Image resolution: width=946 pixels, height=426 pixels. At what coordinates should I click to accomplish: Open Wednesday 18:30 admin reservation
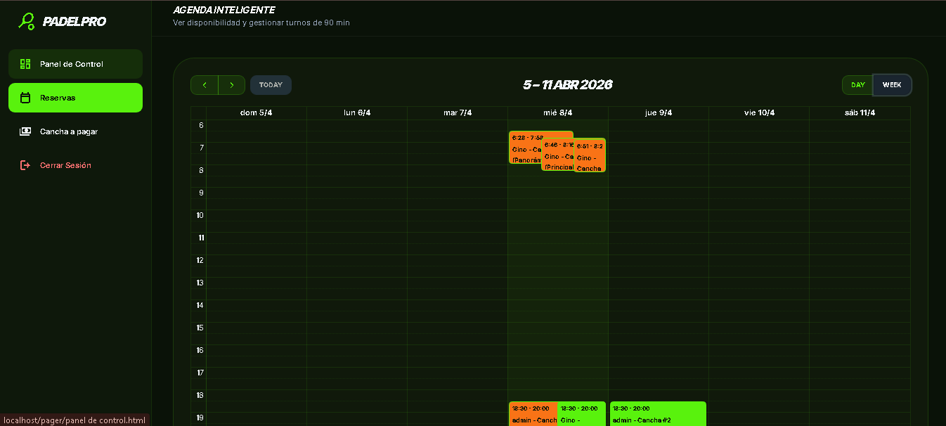(533, 414)
